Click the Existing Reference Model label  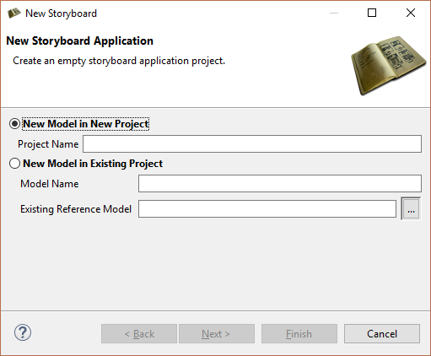coord(76,209)
